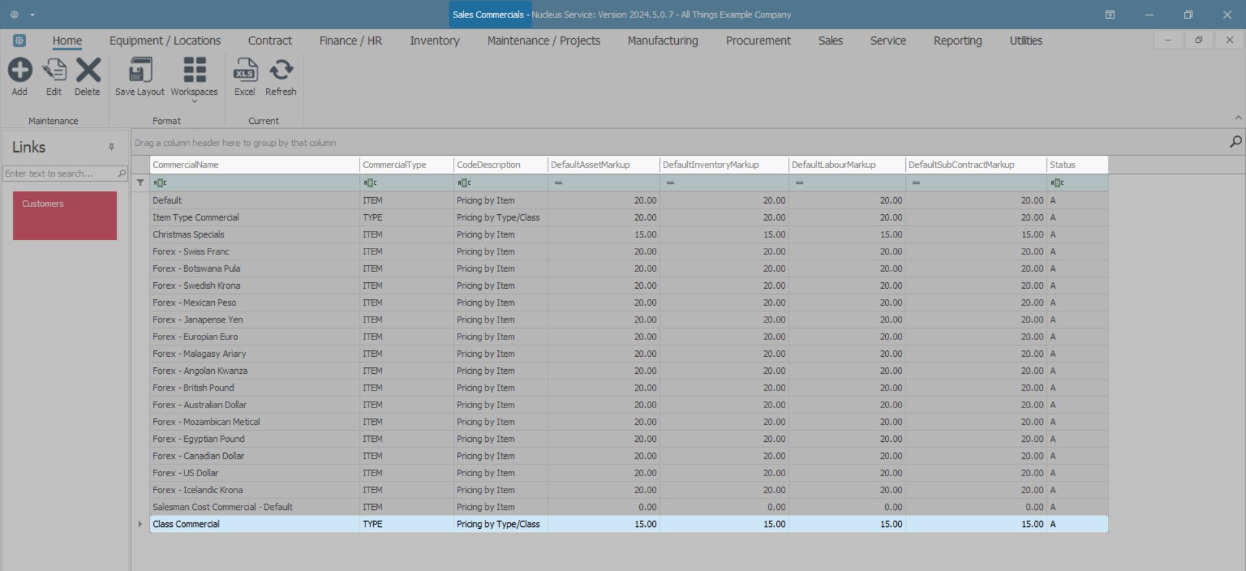The image size is (1246, 571).
Task: Open the quick access toolbar dropdown arrow
Action: (32, 15)
